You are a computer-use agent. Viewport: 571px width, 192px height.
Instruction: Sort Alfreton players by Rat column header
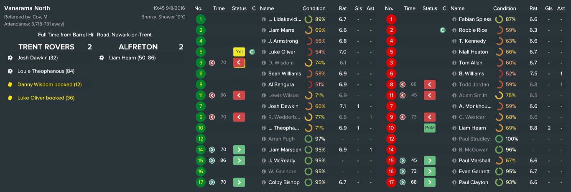533,8
